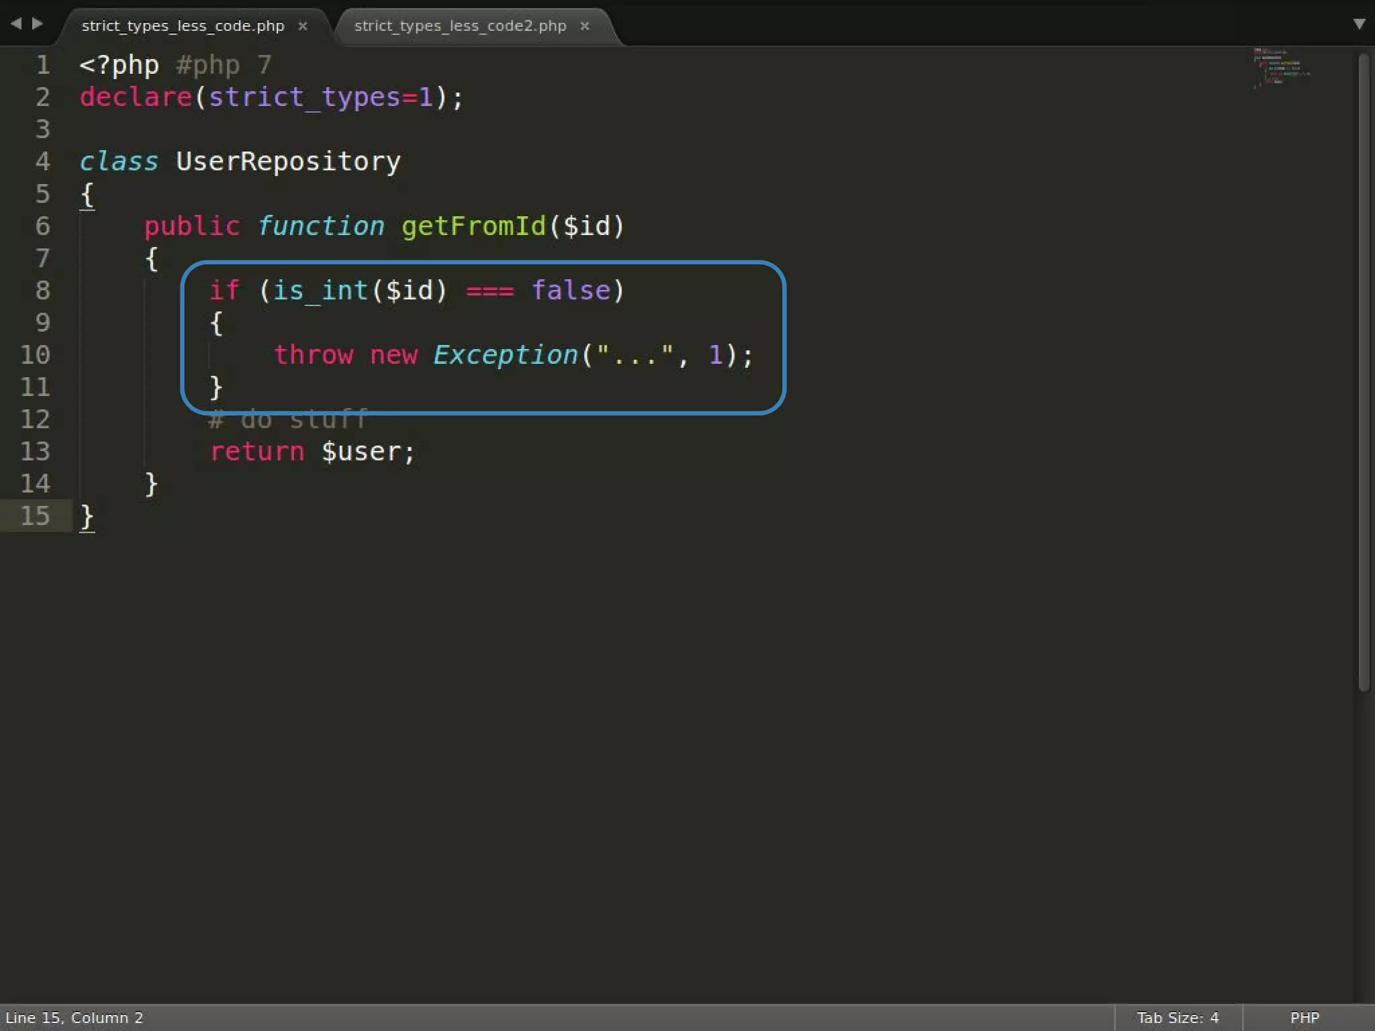This screenshot has width=1375, height=1031.
Task: Select the strict_types_less_code.php tab
Action: [183, 26]
